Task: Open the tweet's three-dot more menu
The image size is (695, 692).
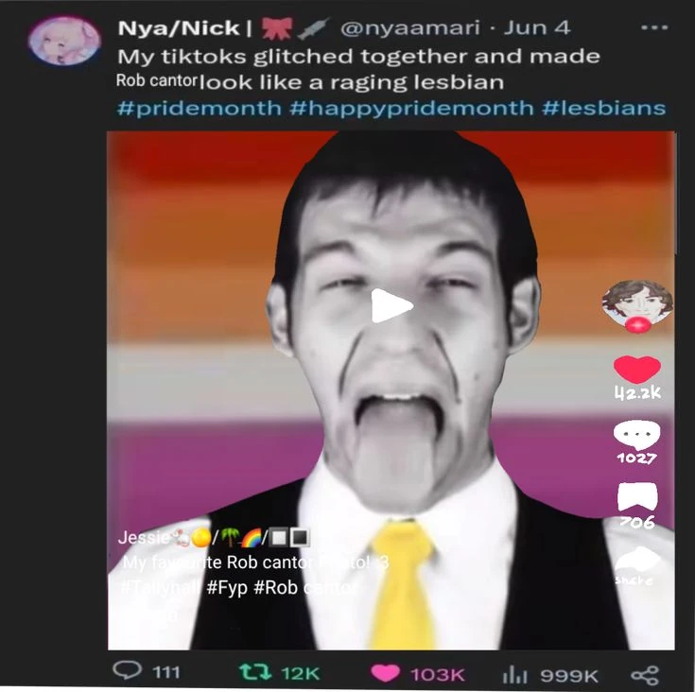Action: pos(653,27)
